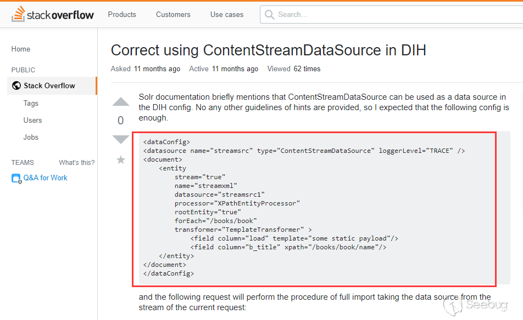Favorite the question with star icon
Image resolution: width=523 pixels, height=320 pixels.
pos(121,159)
